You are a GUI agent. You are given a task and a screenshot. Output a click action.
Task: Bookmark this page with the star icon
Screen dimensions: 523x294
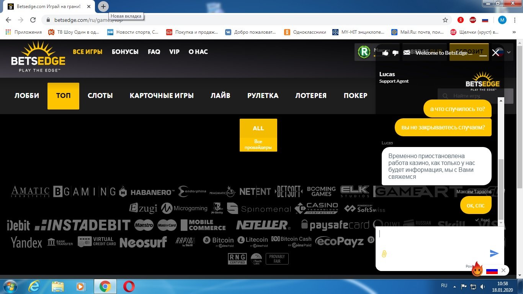pyautogui.click(x=445, y=20)
